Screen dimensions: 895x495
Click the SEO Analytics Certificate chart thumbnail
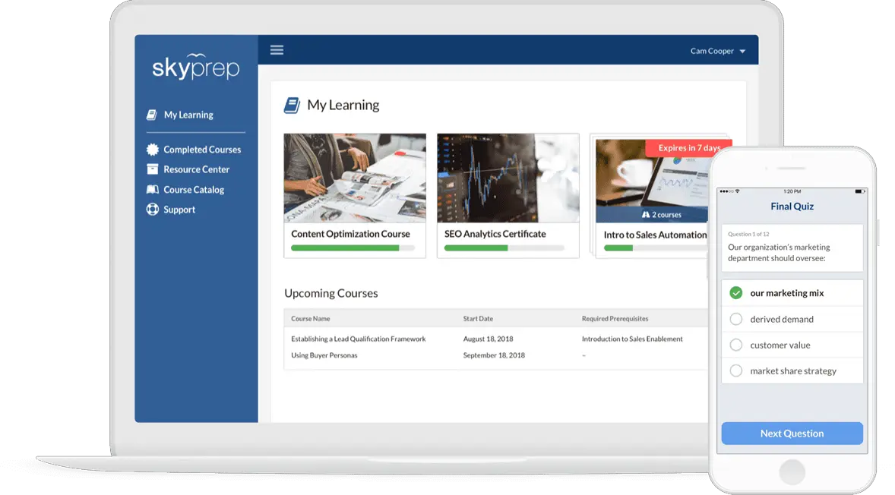tap(508, 178)
